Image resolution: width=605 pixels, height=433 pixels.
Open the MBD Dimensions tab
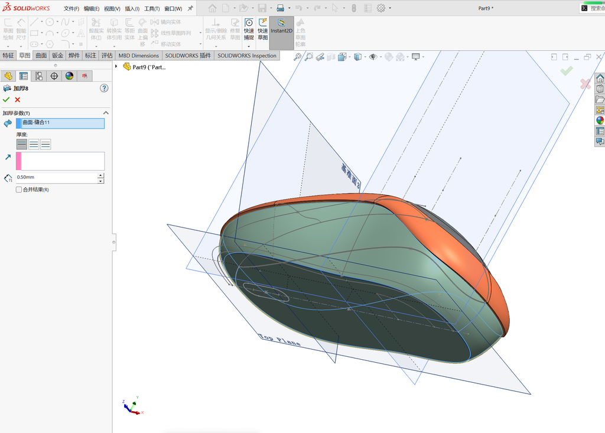pos(138,56)
